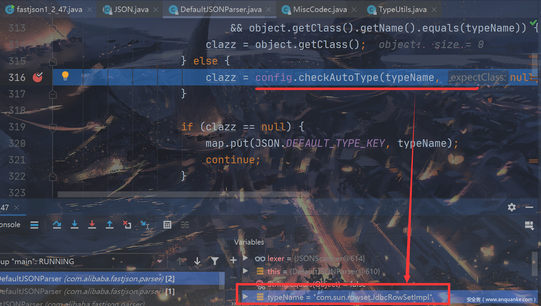Show more watch toolbar actions chevron

[x=234, y=303]
